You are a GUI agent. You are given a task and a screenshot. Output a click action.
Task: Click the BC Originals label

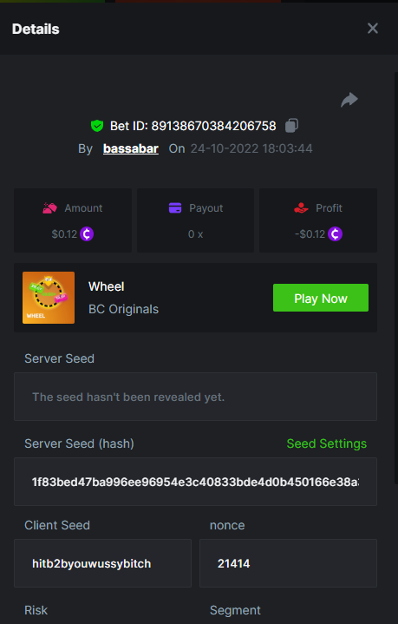[123, 309]
